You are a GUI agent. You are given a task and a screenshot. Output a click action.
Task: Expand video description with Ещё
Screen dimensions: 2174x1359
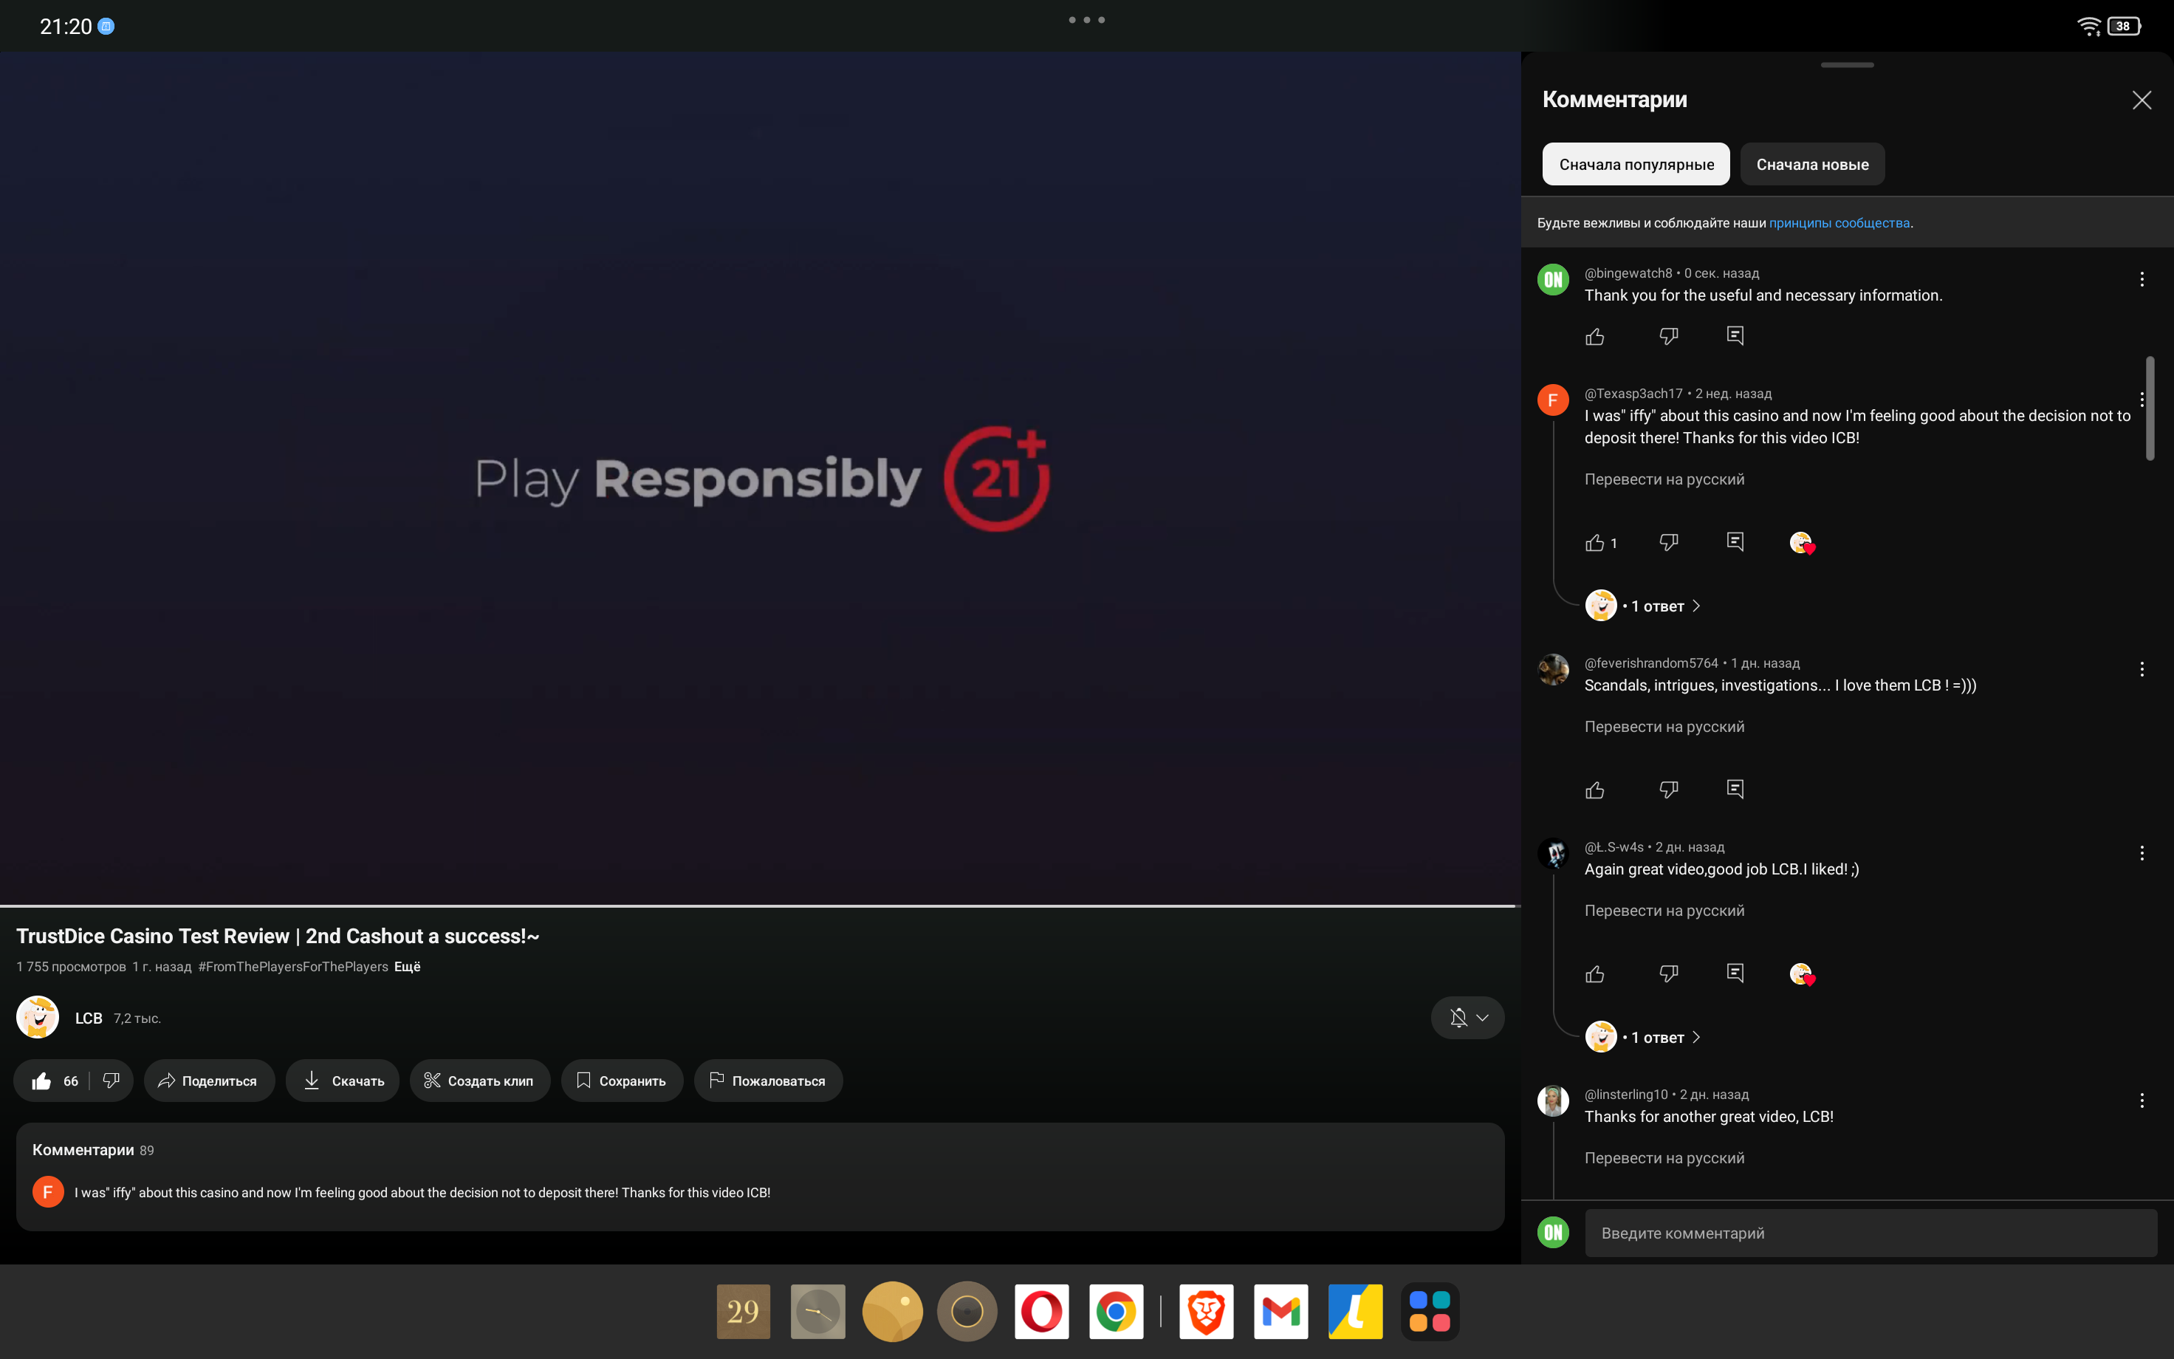[407, 966]
